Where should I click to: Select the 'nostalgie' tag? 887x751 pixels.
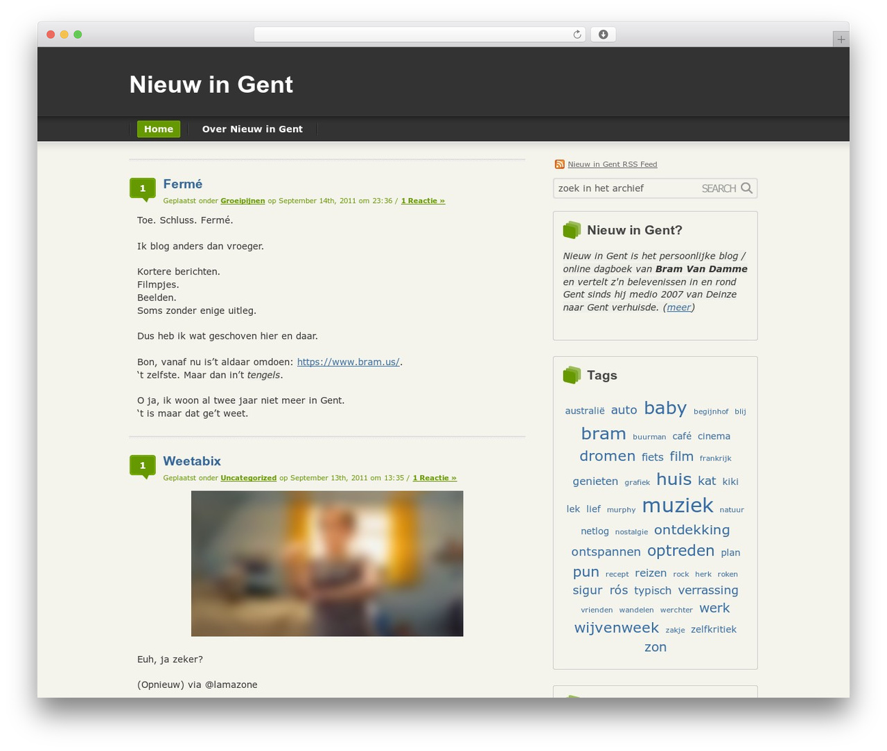click(632, 532)
